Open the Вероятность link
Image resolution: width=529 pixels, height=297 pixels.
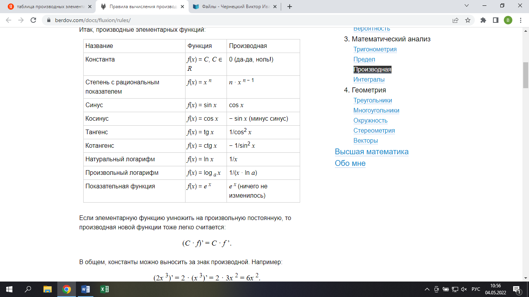click(371, 29)
